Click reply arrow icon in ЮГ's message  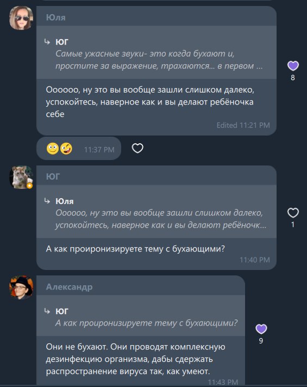47,201
